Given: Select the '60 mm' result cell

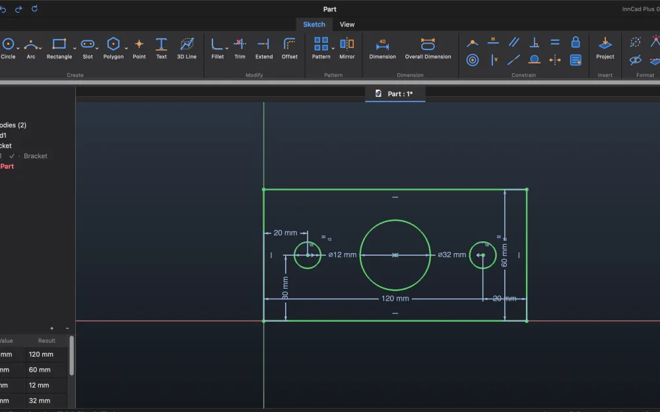Looking at the screenshot, I should point(46,370).
